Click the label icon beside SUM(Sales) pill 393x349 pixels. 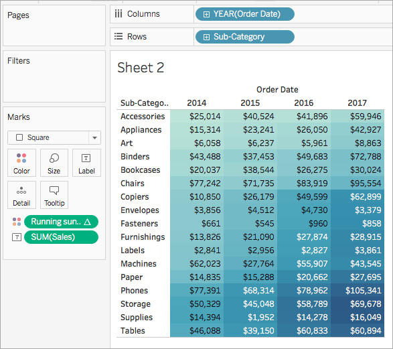[17, 237]
